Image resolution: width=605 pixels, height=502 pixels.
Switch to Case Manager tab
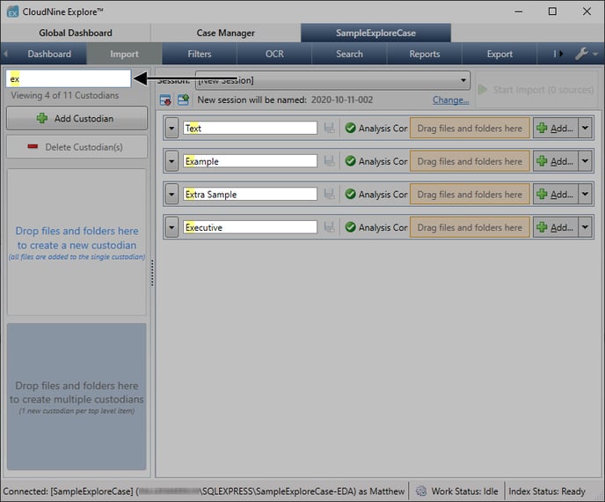226,33
